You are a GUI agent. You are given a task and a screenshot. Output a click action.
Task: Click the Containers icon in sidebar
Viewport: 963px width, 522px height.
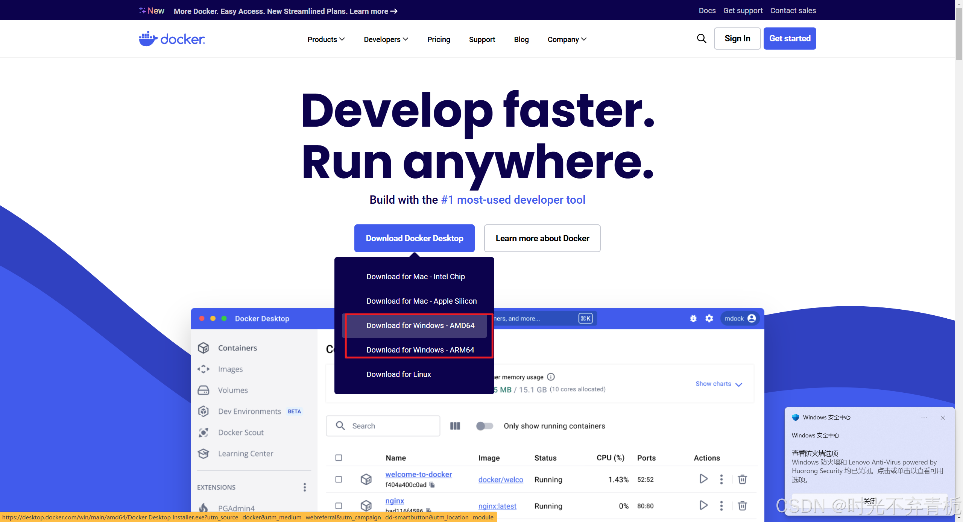point(204,348)
